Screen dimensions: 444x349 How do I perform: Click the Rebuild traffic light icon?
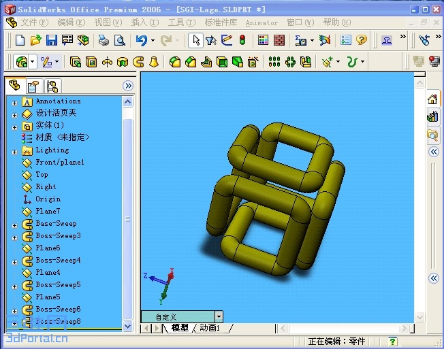pyautogui.click(x=242, y=40)
